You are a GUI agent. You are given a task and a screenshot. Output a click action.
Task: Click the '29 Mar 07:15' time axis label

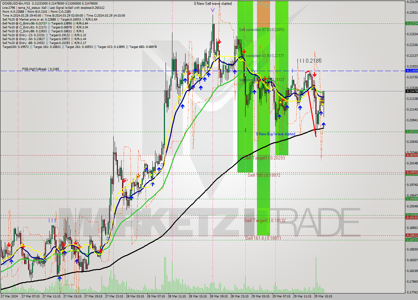(x=281, y=297)
